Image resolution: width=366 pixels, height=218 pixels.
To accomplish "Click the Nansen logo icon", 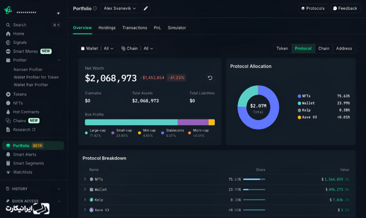I will pyautogui.click(x=8, y=10).
